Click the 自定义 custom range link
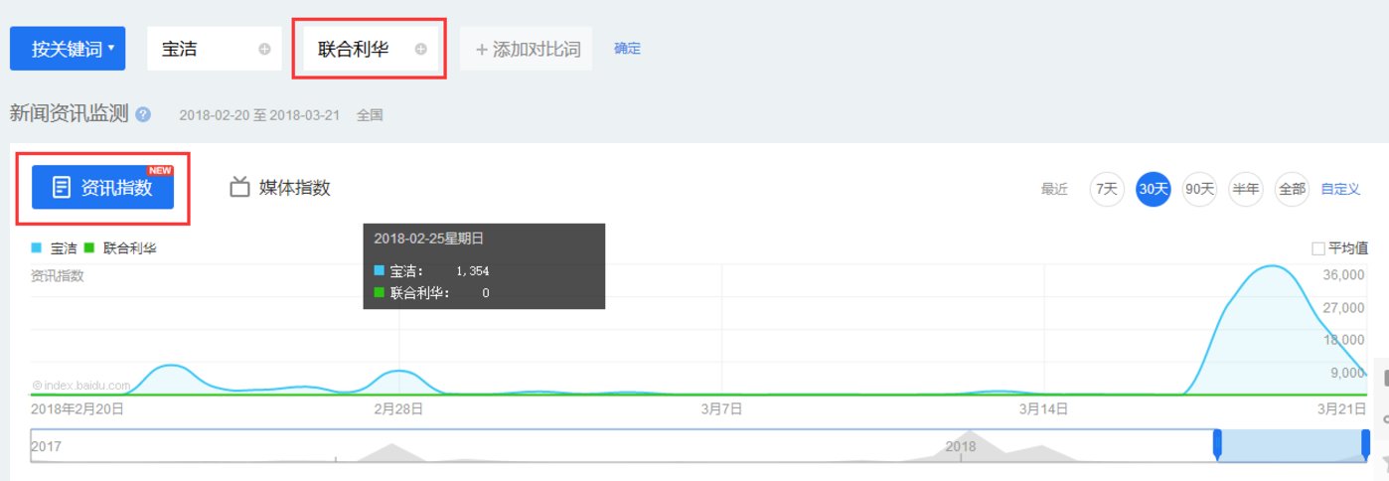Viewport: 1389px width, 481px height. click(1340, 189)
